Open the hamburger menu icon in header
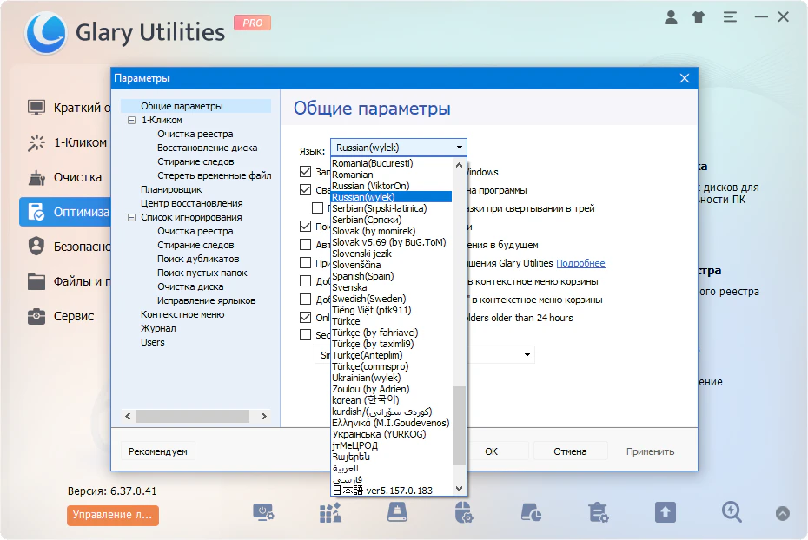808x540 pixels. pos(729,16)
